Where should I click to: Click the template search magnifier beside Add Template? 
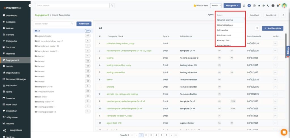coord(257,28)
